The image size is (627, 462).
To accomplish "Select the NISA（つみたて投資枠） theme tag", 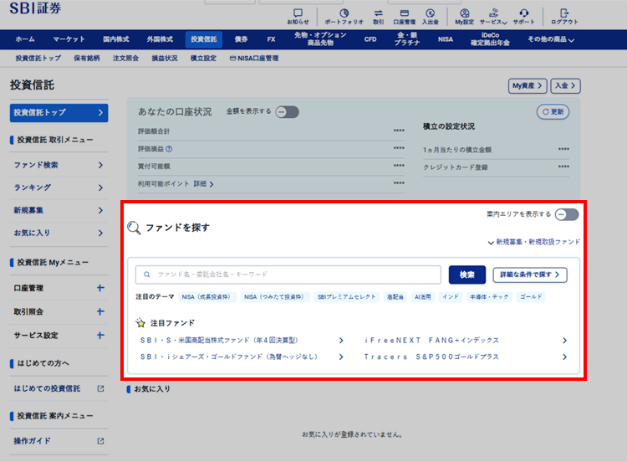I will click(x=275, y=297).
